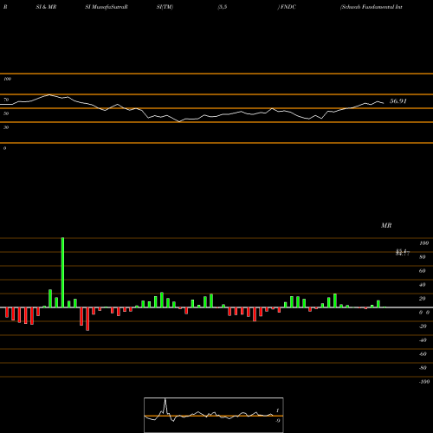This screenshot has height=433, width=433.
Task: Click the FNDC ticker symbol text
Action: (288, 7)
